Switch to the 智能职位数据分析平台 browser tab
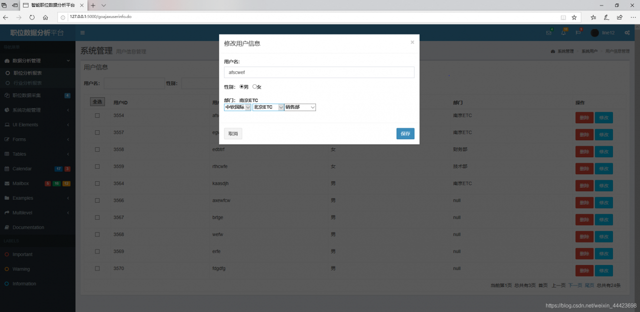The image size is (640, 312). coord(52,5)
